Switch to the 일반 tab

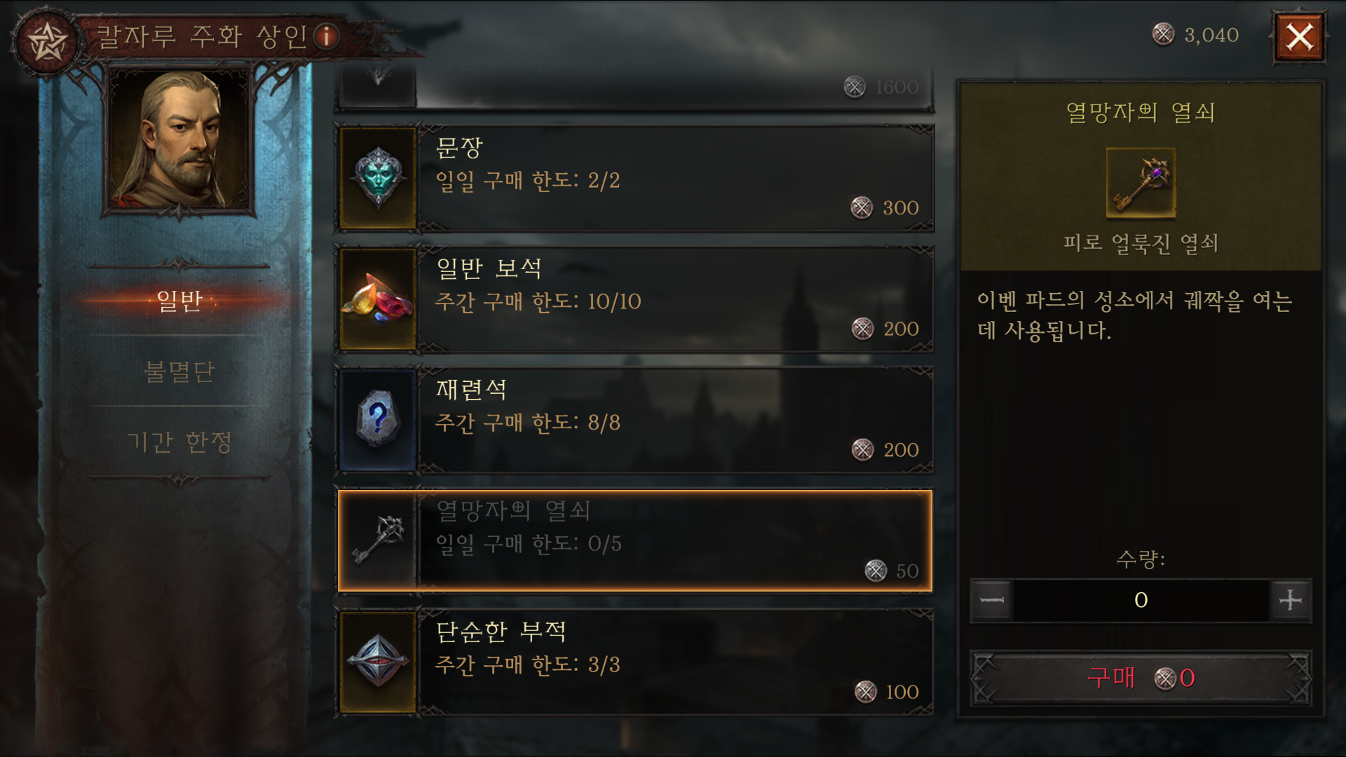[x=179, y=301]
